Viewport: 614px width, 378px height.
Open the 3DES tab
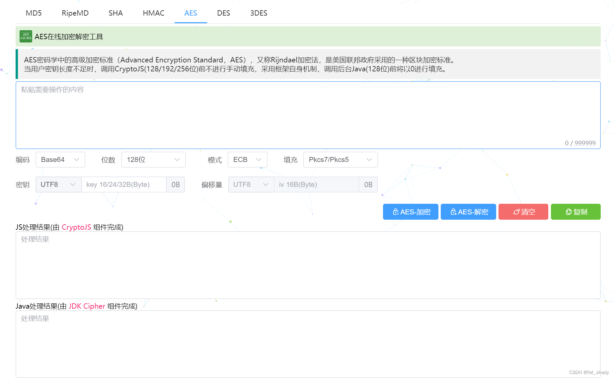point(259,13)
